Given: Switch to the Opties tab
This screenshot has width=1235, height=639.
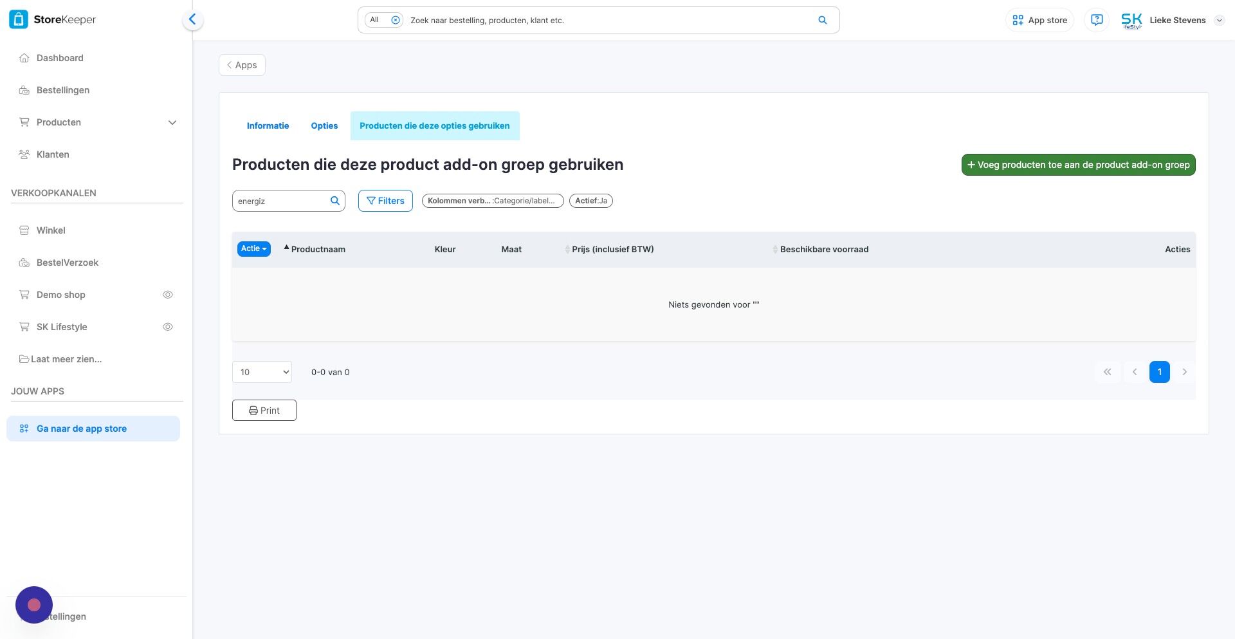Looking at the screenshot, I should click(x=324, y=125).
